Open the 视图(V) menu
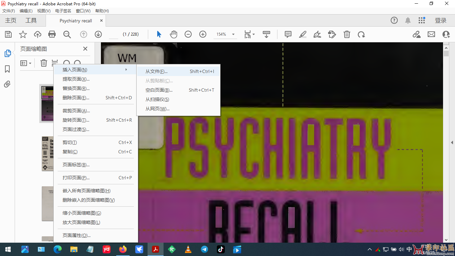The width and height of the screenshot is (455, 256). point(44,11)
